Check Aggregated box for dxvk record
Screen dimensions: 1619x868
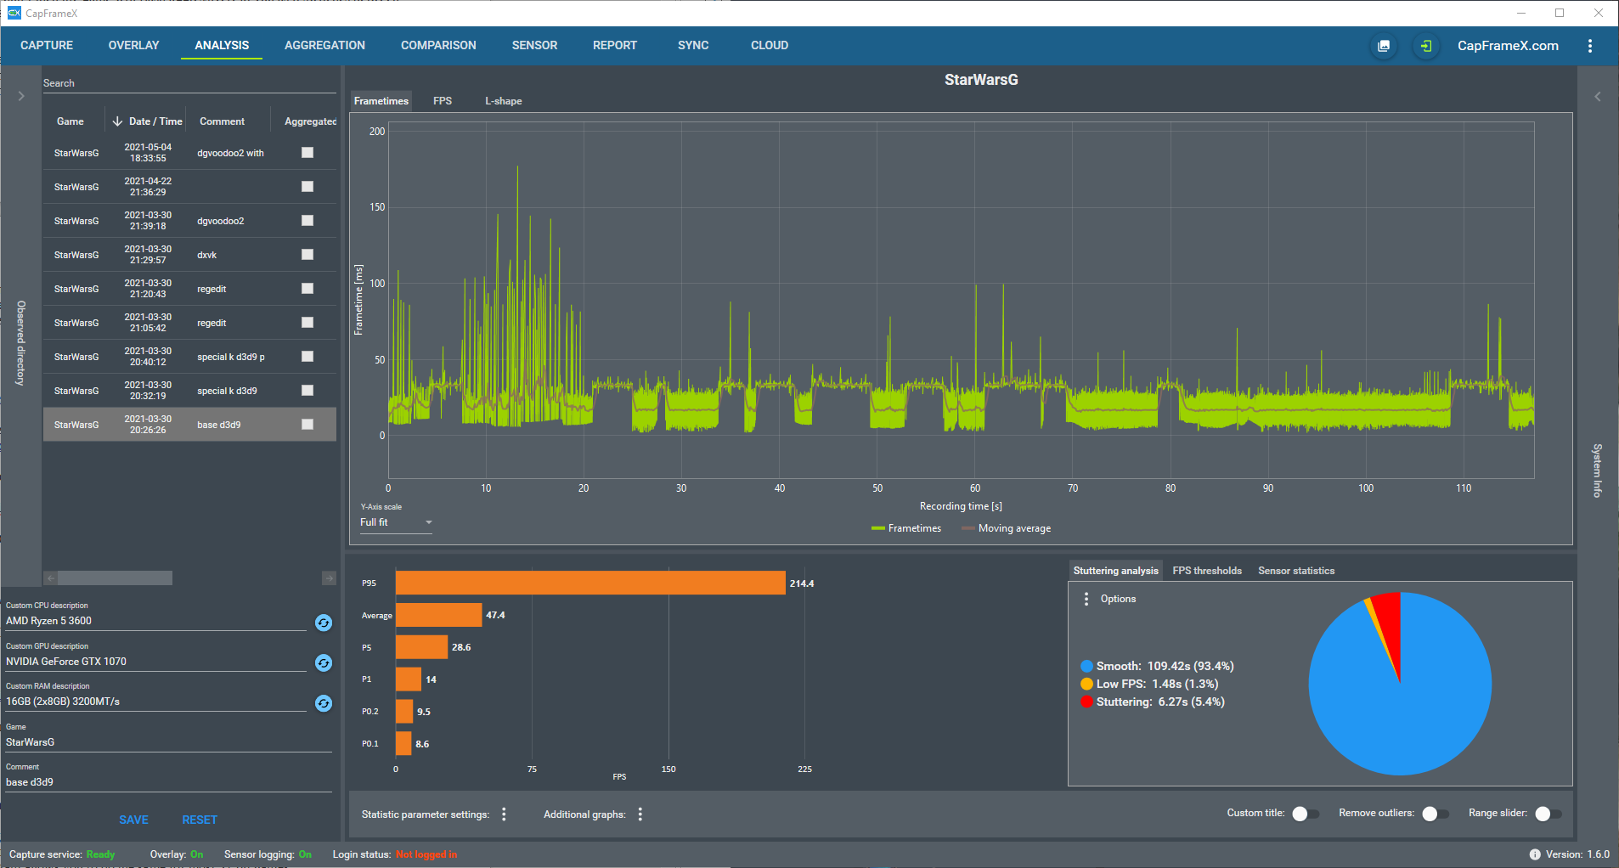(307, 255)
